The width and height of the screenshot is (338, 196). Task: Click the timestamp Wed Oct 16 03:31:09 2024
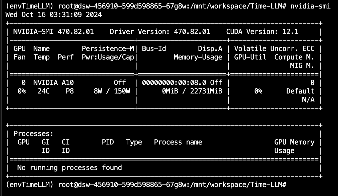(54, 14)
